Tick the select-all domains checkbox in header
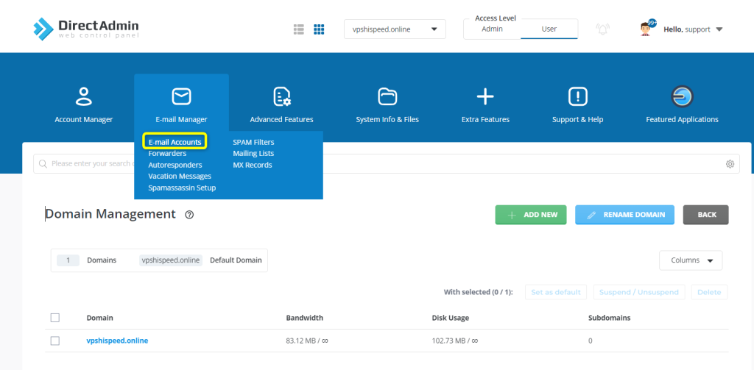754x370 pixels. 55,318
